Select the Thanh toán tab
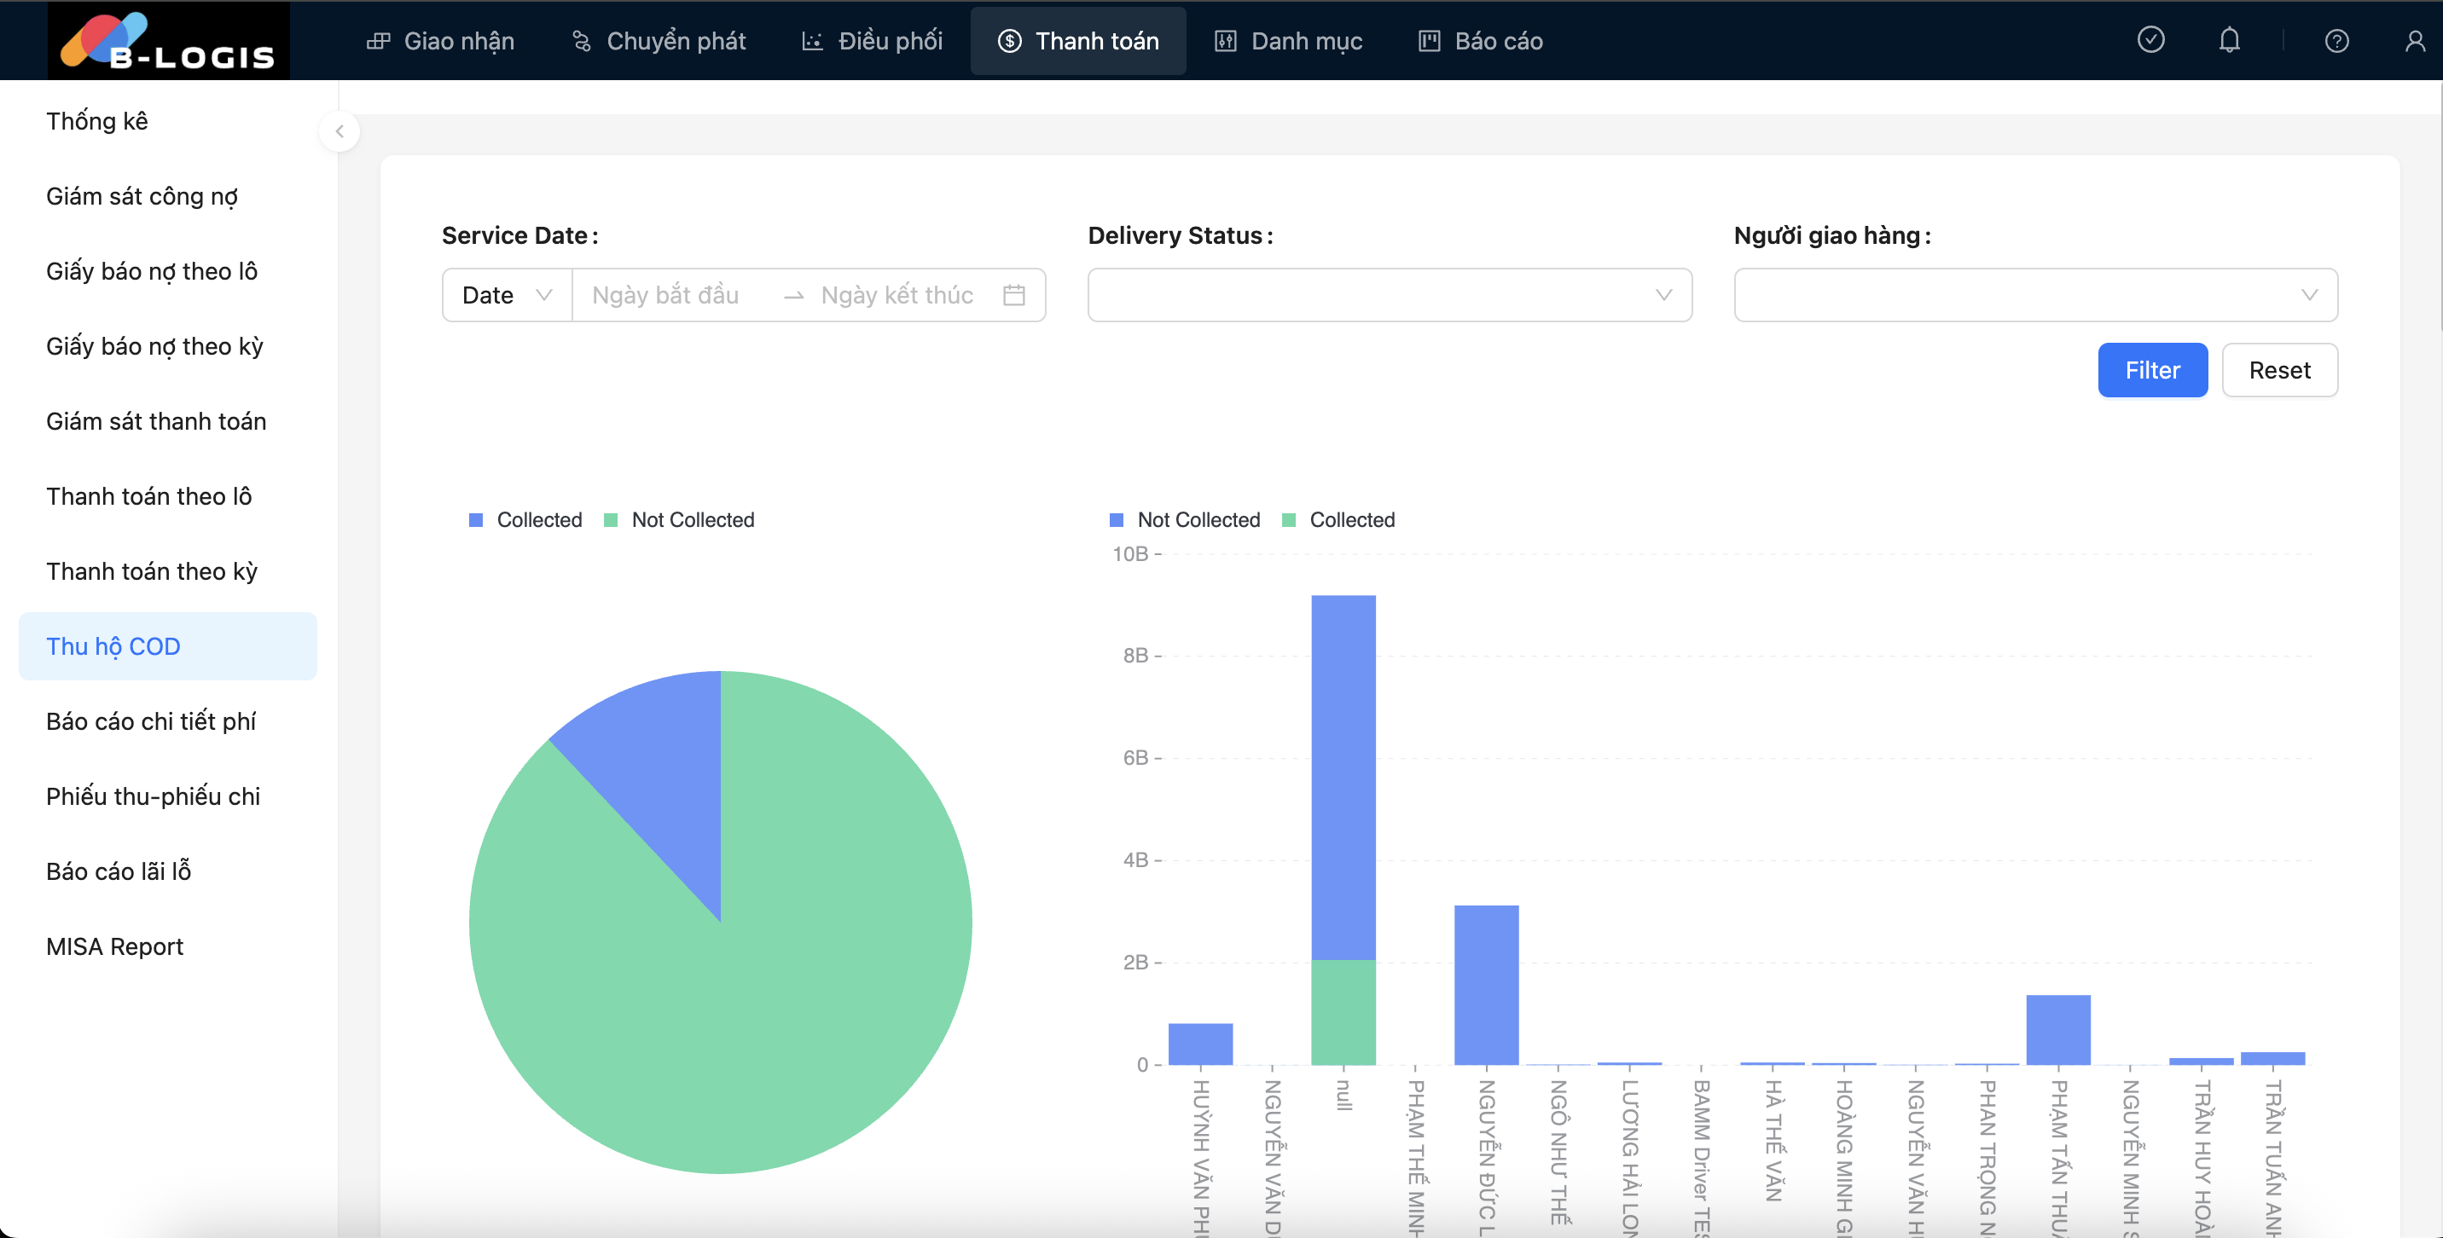The width and height of the screenshot is (2443, 1238). (1078, 41)
